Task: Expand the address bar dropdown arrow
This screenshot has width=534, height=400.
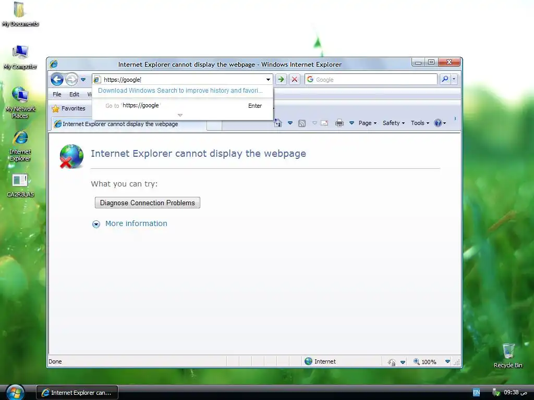Action: [269, 80]
